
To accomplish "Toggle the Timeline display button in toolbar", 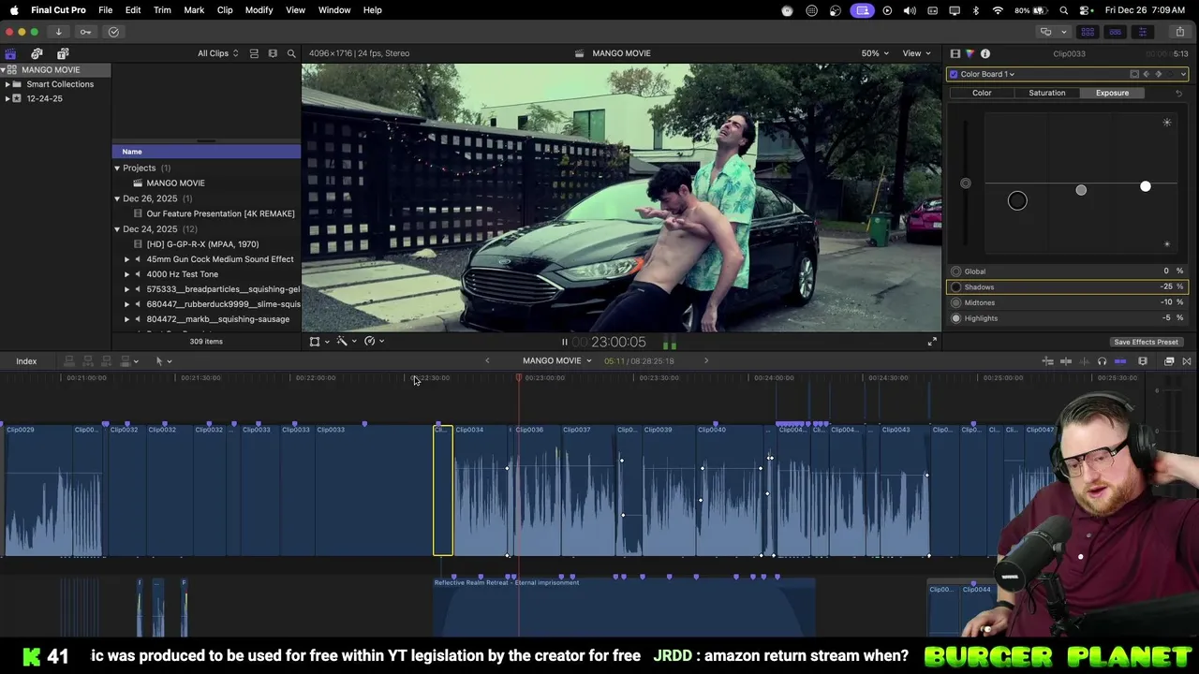I will [1115, 32].
